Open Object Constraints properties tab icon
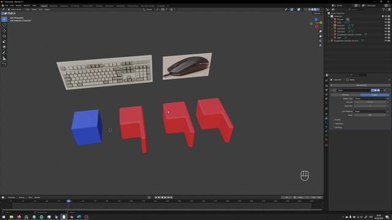 coord(326,131)
